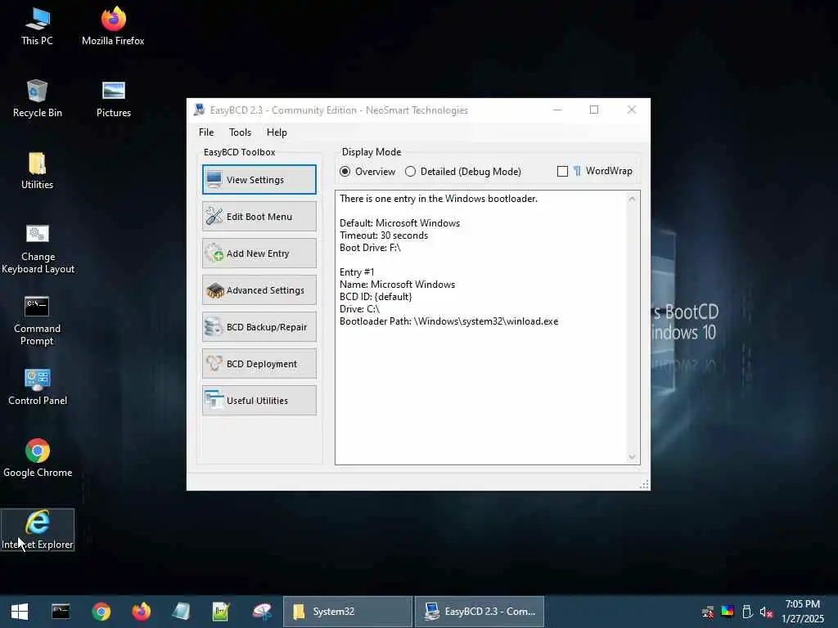Click the 'BCD ID: {default}' line
The height and width of the screenshot is (628, 838).
point(376,297)
